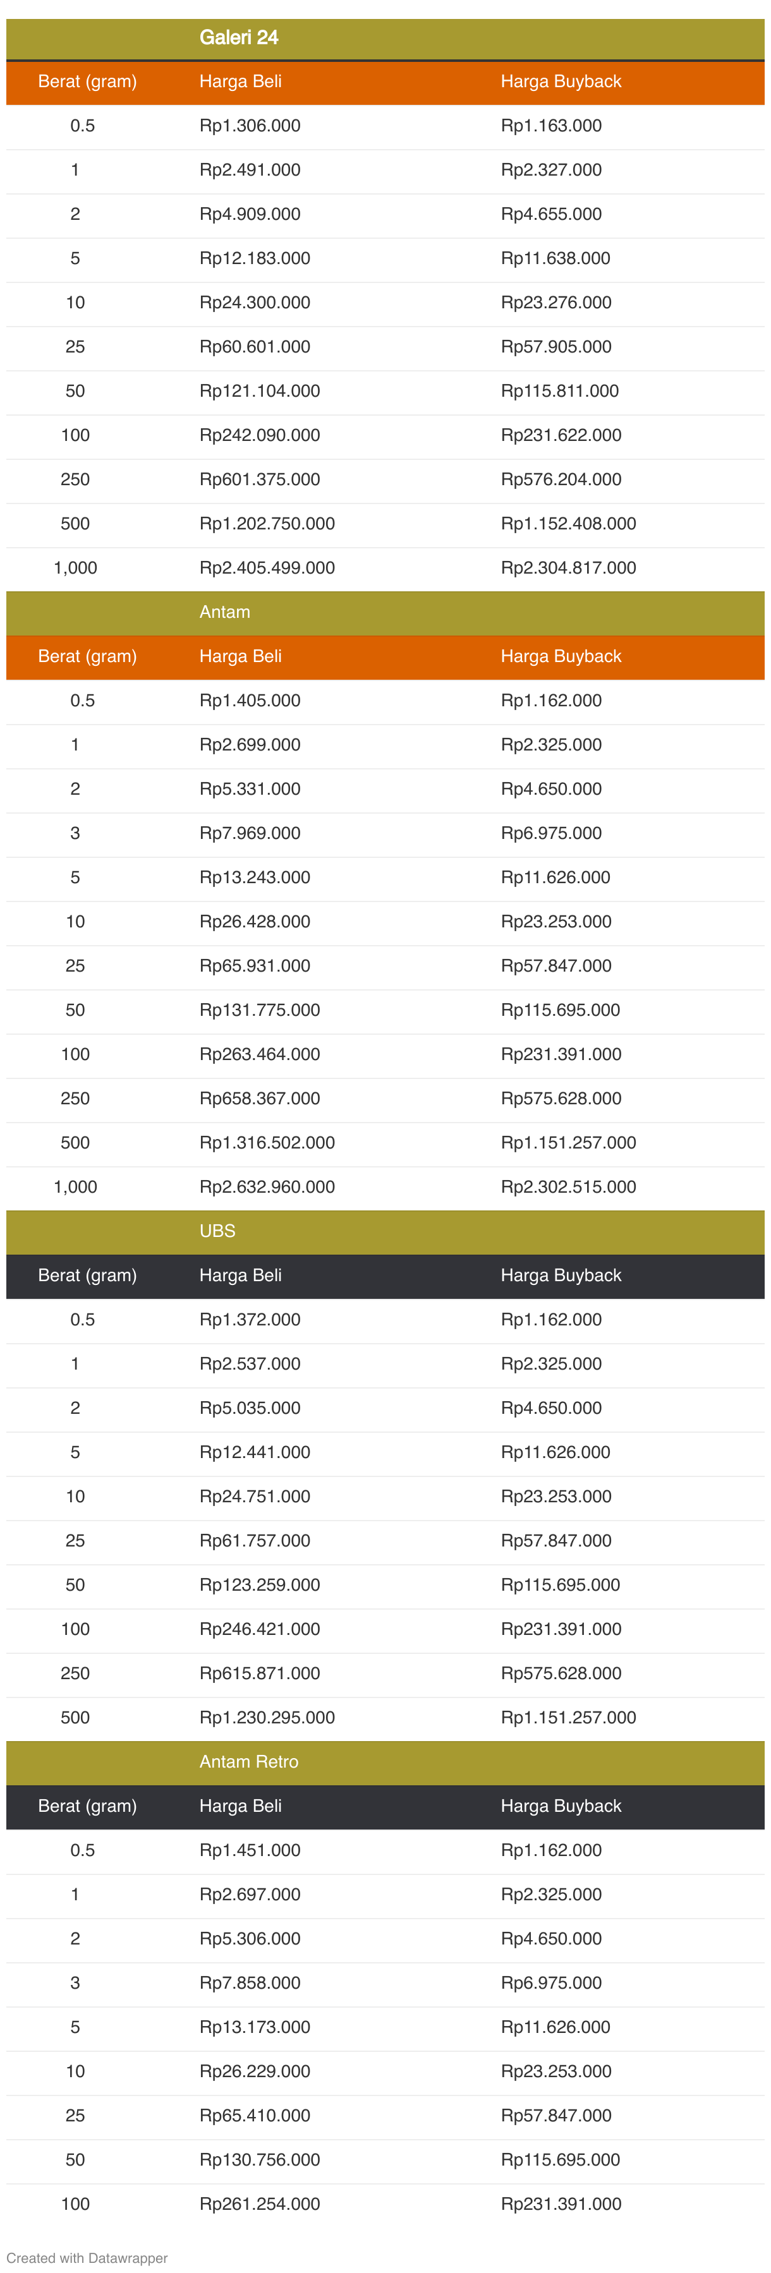The height and width of the screenshot is (2273, 771).
Task: Click Harga Beli header under Galeri 24
Action: coord(240,82)
